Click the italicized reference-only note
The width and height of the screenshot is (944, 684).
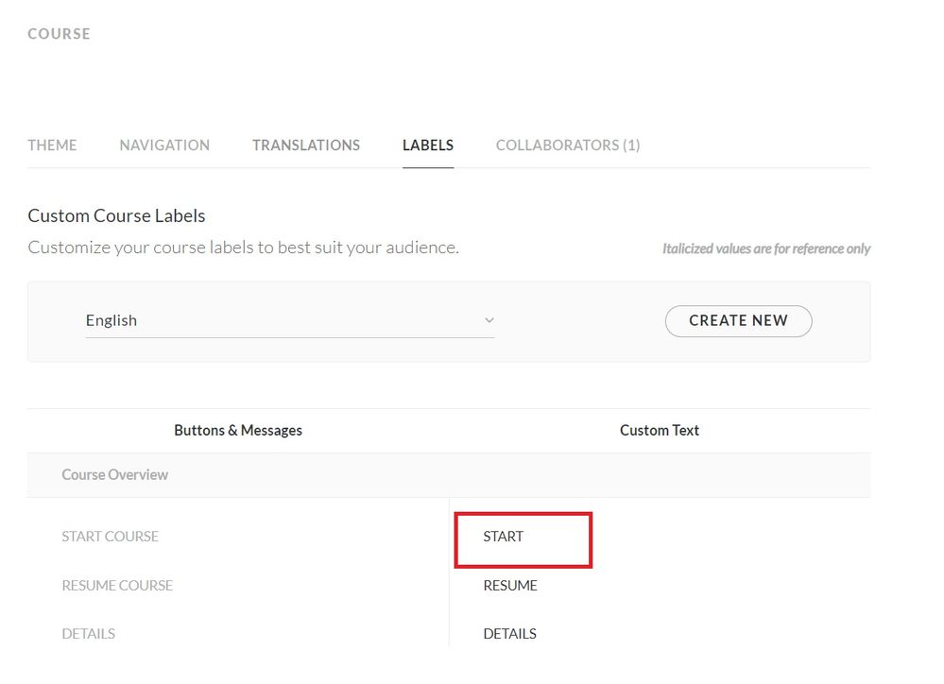tap(766, 249)
